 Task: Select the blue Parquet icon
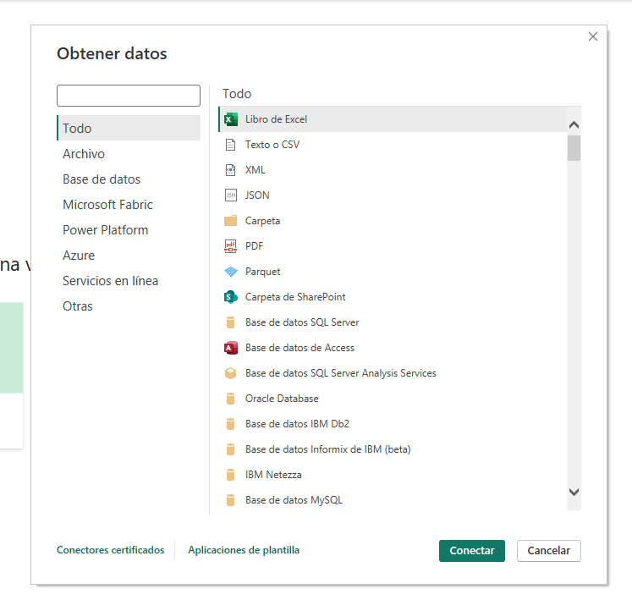tap(230, 272)
